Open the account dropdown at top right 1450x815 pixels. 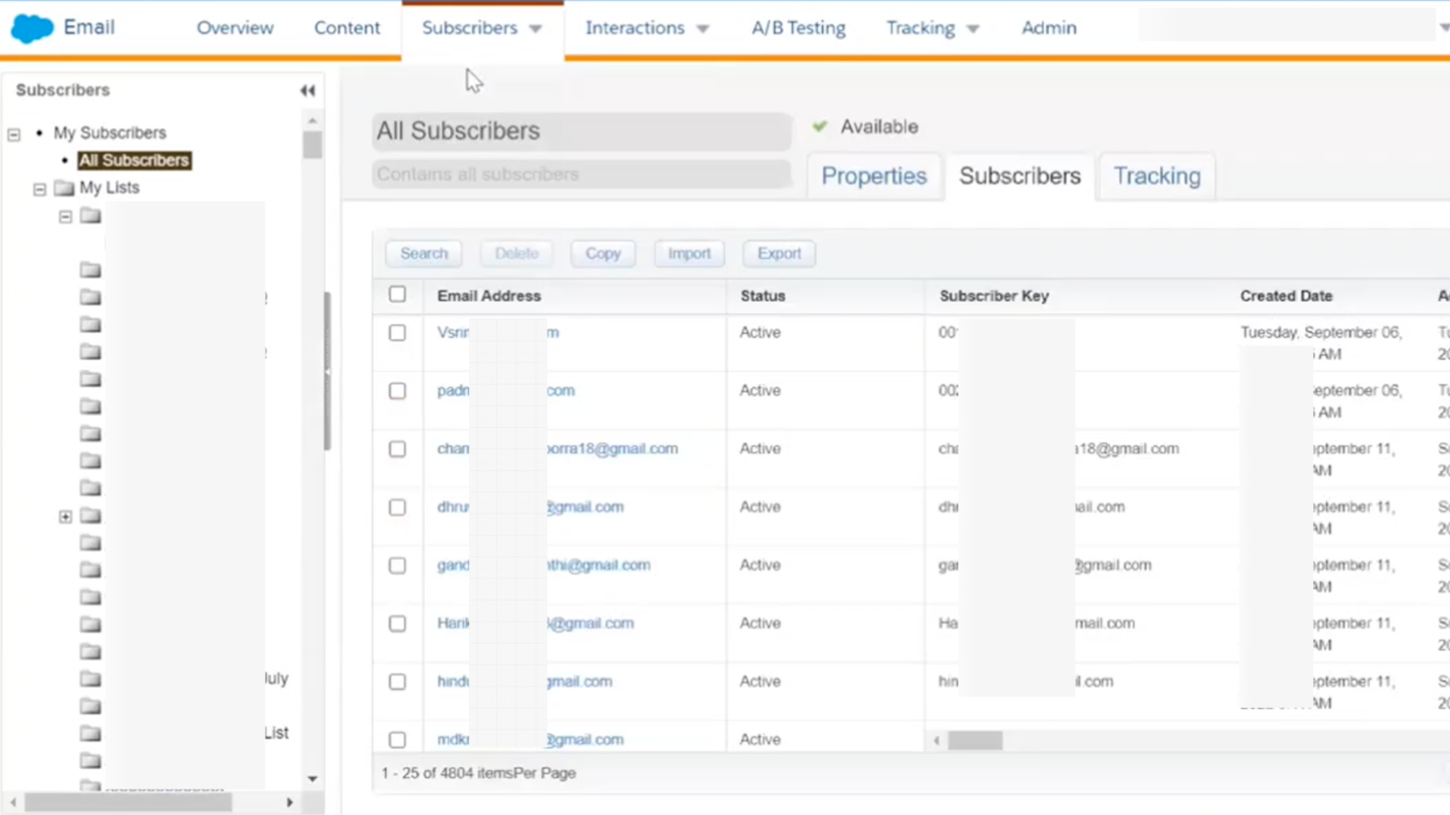click(x=1443, y=27)
